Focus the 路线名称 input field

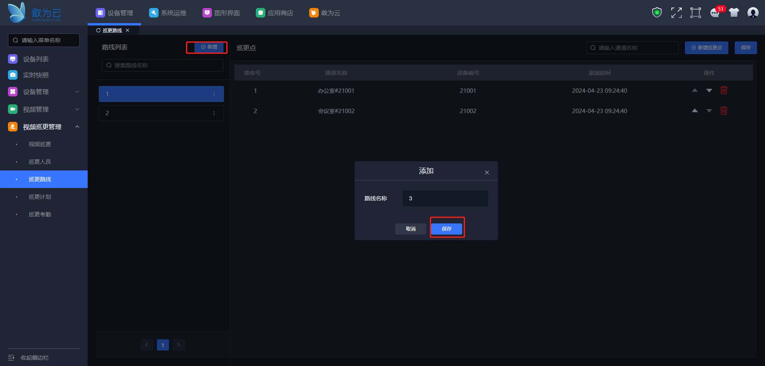445,198
